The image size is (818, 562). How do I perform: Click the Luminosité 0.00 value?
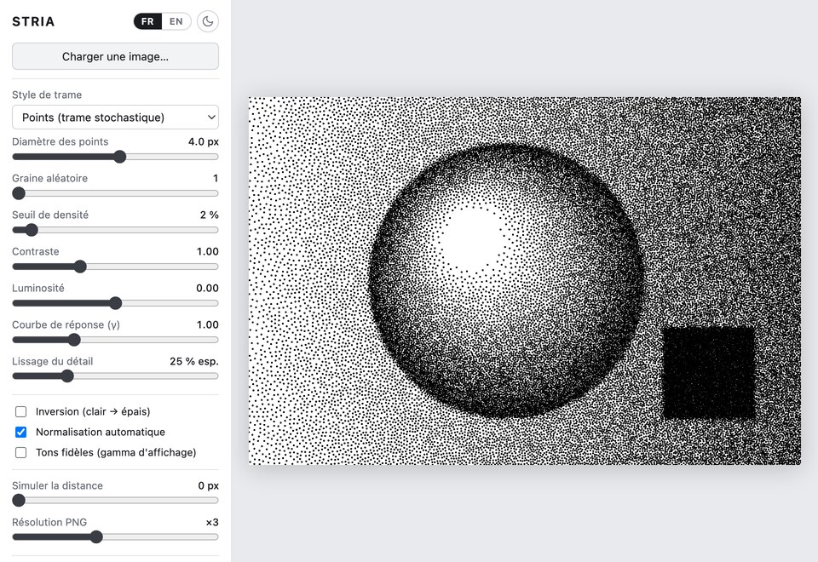[207, 289]
